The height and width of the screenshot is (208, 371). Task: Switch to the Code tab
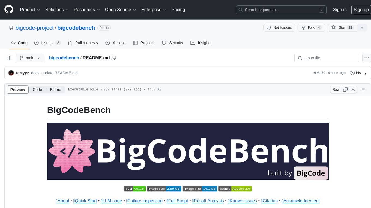point(19,43)
